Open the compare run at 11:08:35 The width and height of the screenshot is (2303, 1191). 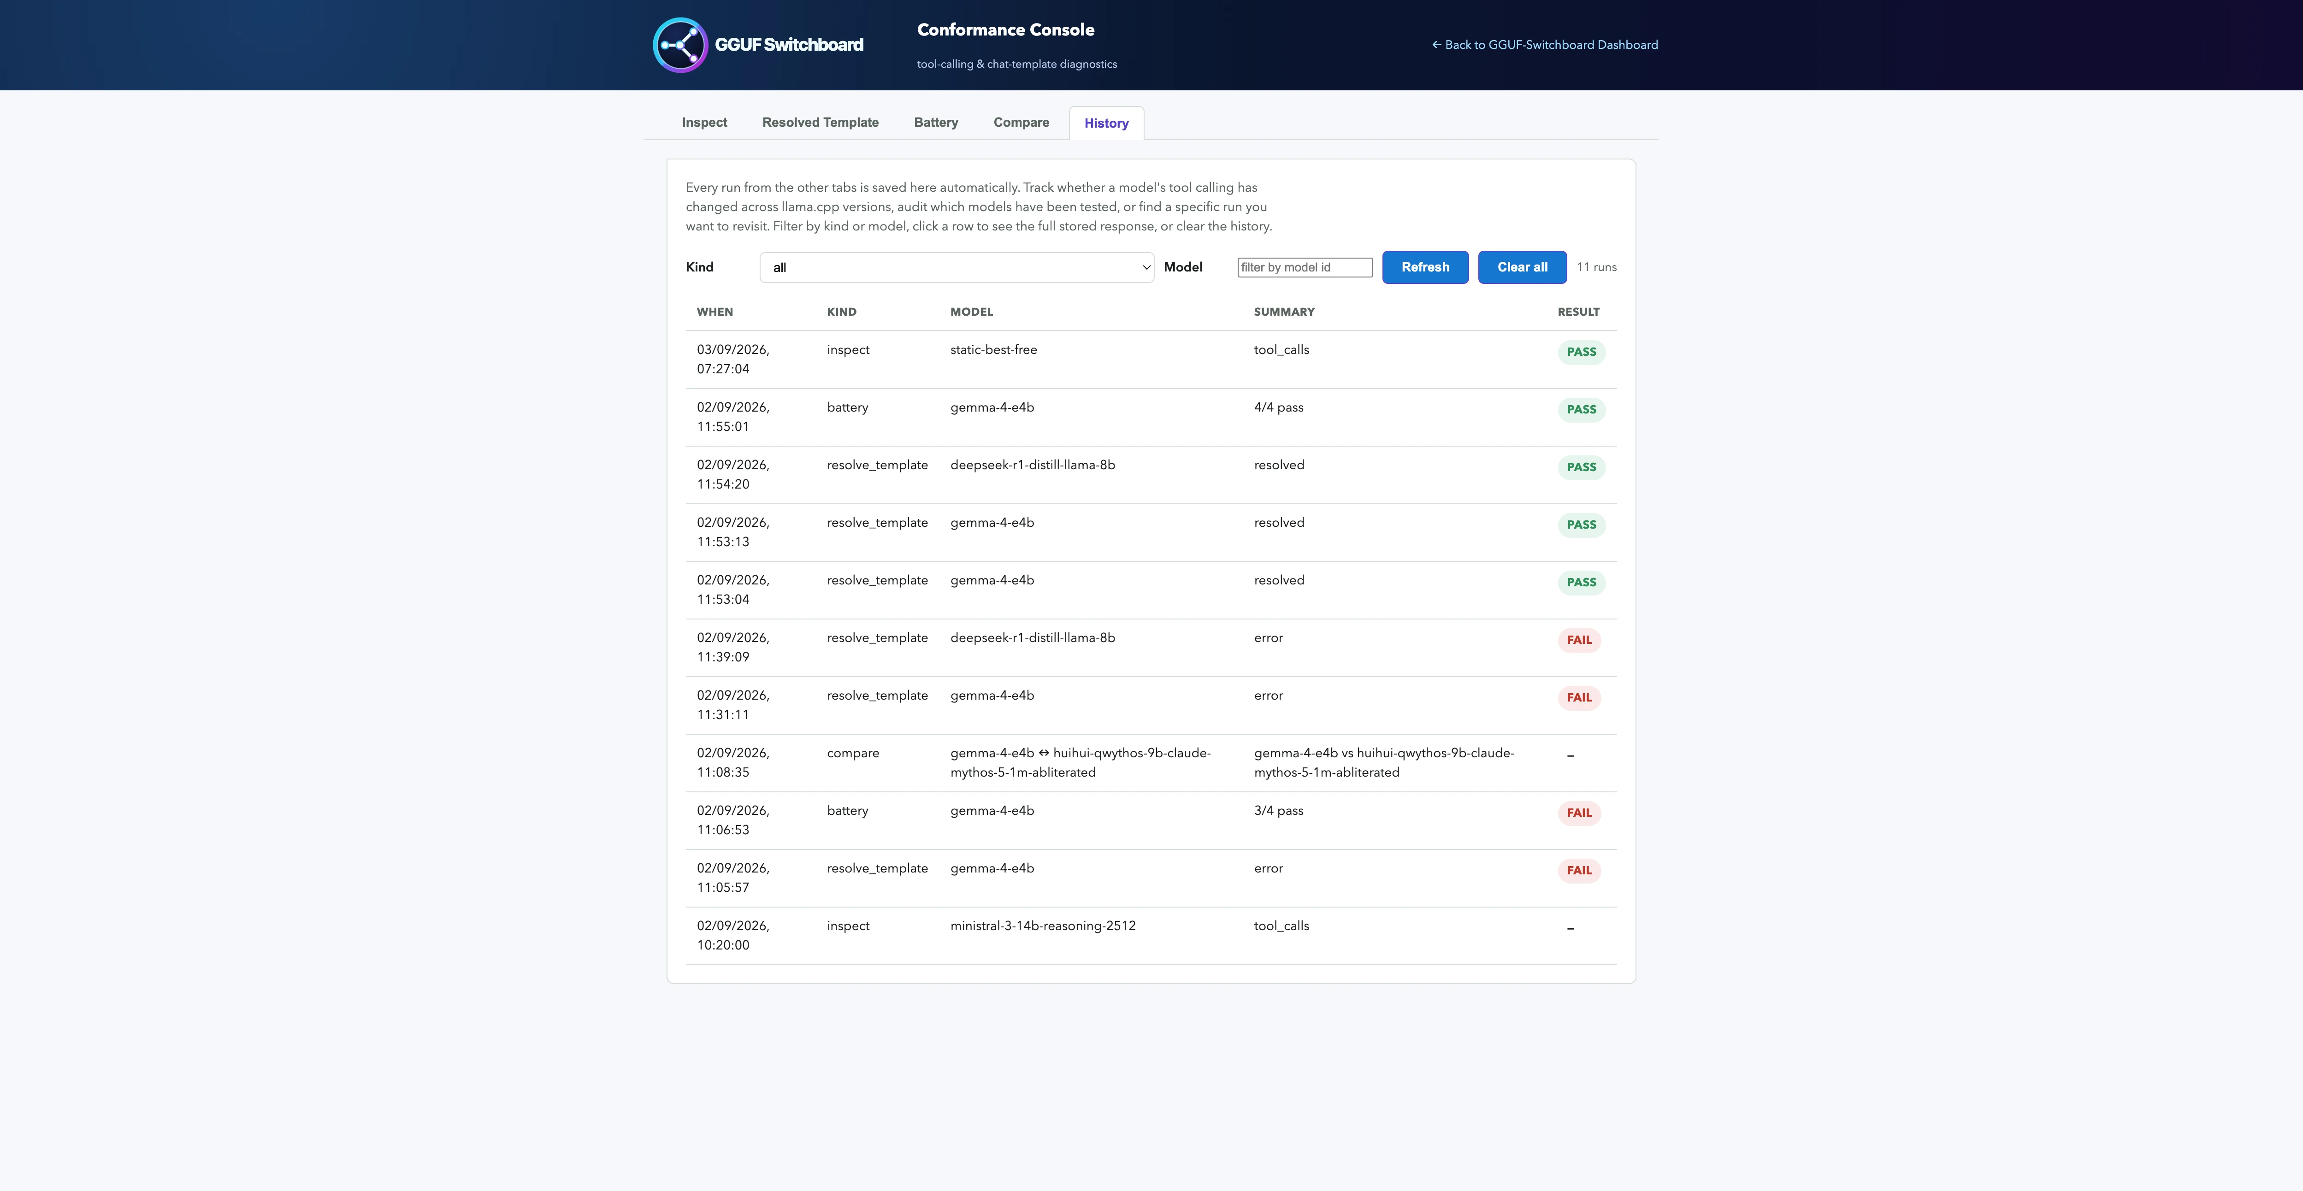click(x=1151, y=763)
